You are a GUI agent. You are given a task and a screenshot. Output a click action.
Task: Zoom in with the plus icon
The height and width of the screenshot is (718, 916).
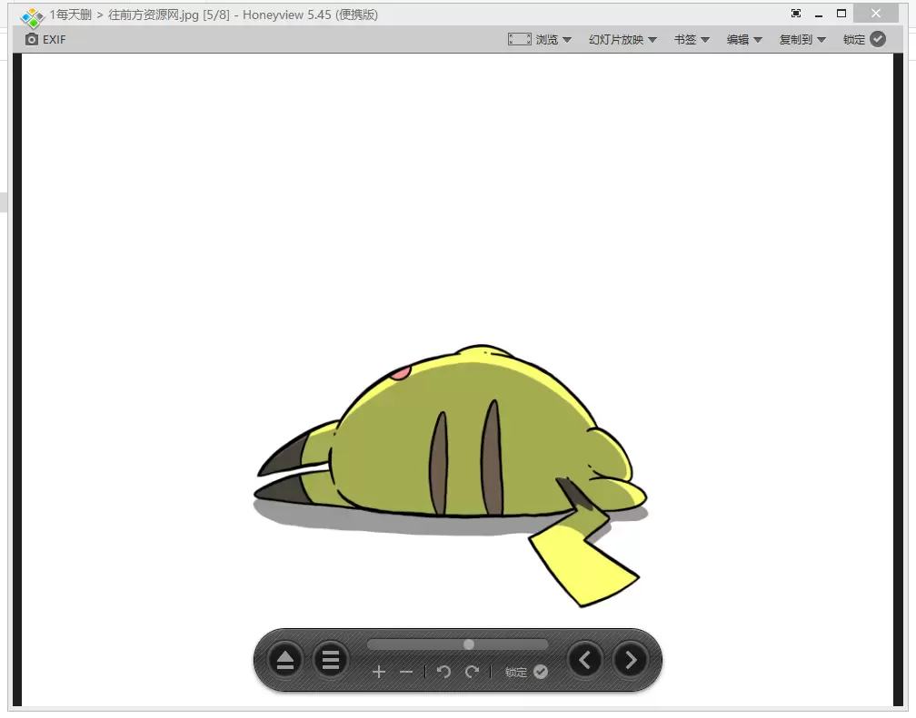click(379, 672)
